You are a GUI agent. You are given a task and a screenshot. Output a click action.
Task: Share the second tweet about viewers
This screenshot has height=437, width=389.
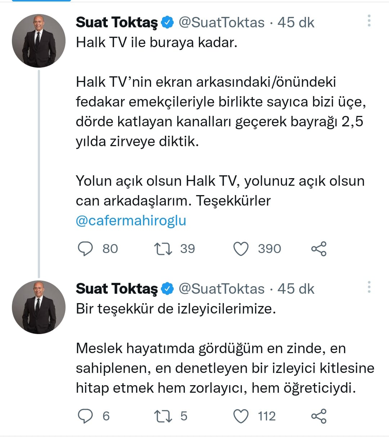[319, 416]
